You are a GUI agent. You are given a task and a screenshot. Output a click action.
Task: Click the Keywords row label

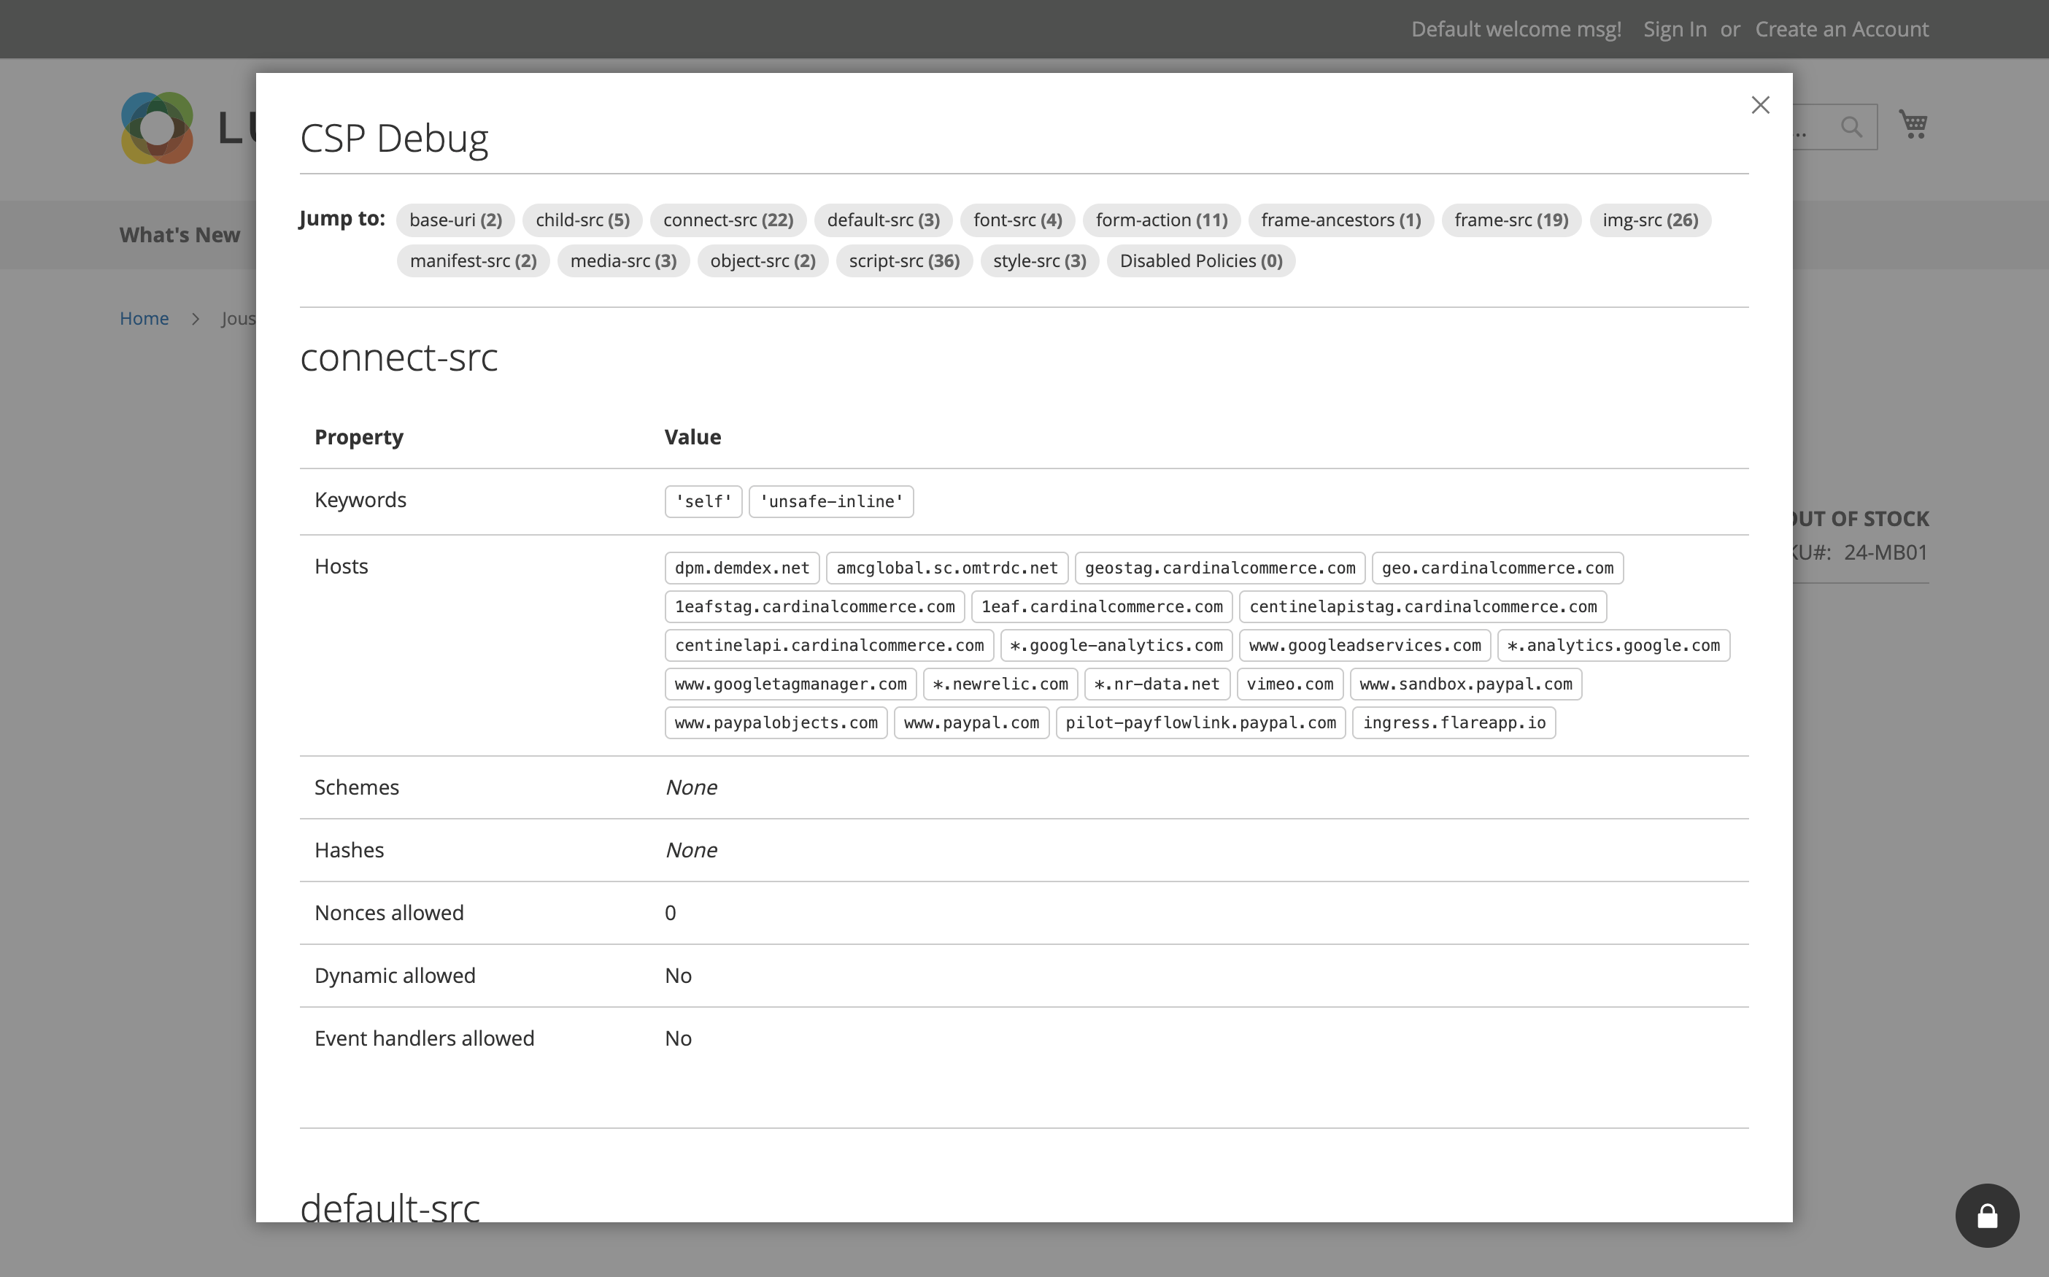click(x=360, y=500)
